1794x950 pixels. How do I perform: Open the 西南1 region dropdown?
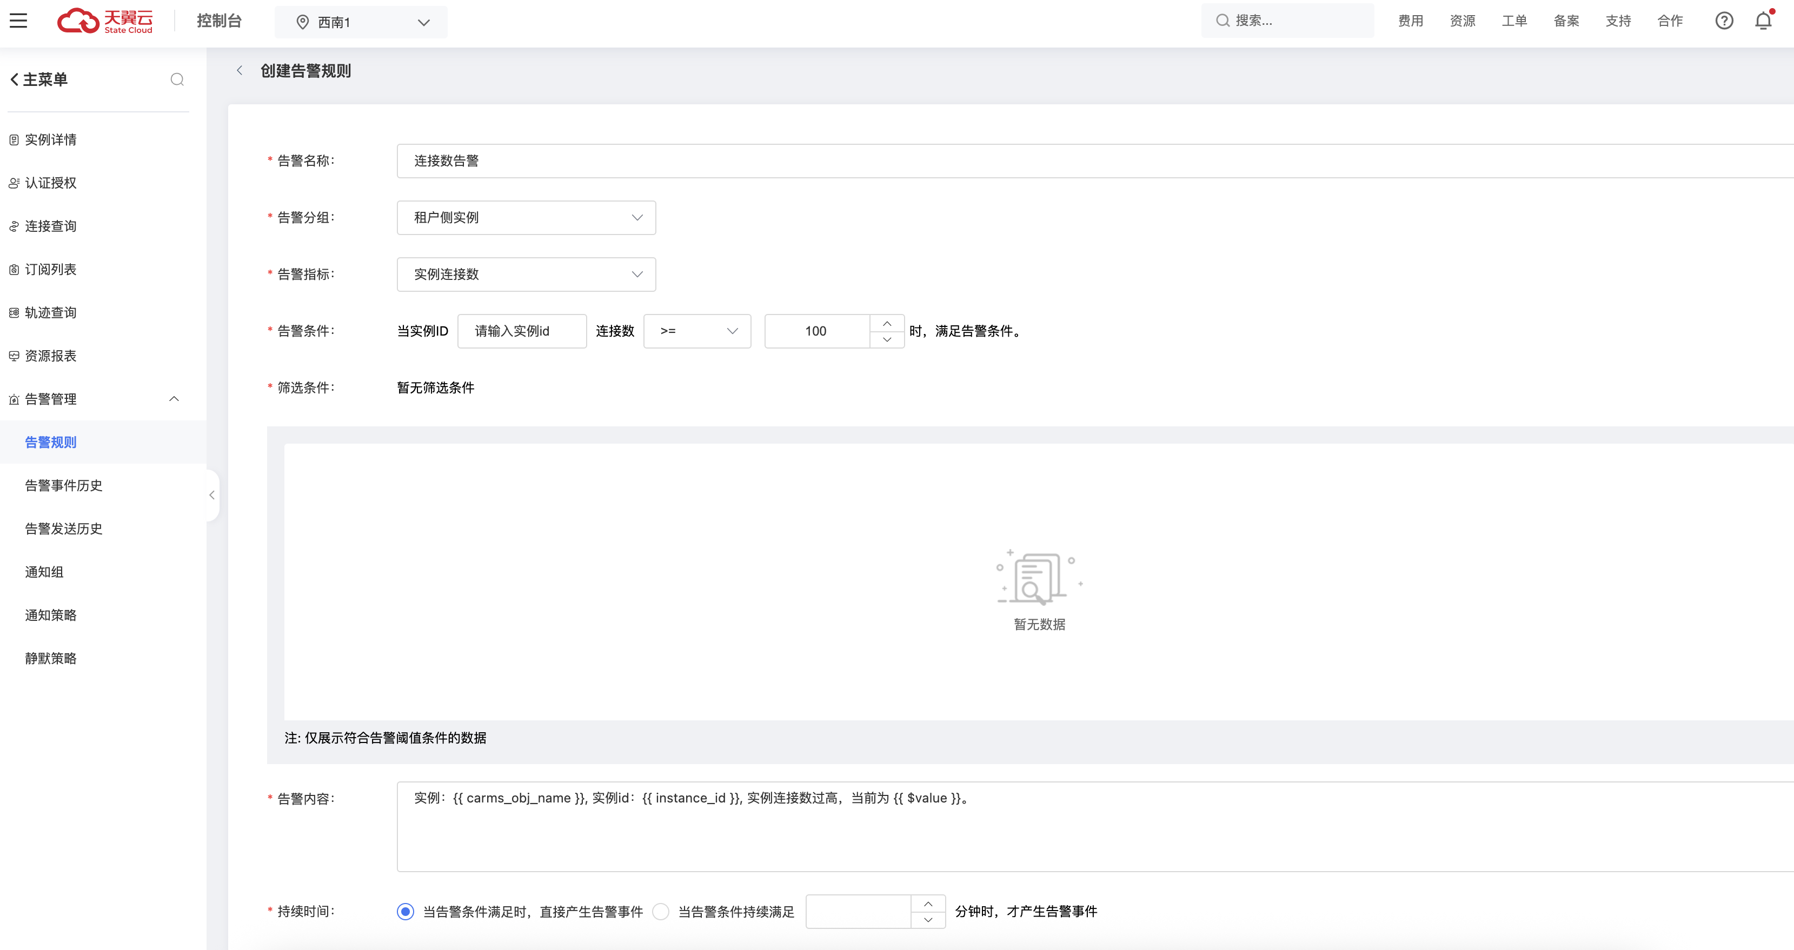tap(361, 22)
